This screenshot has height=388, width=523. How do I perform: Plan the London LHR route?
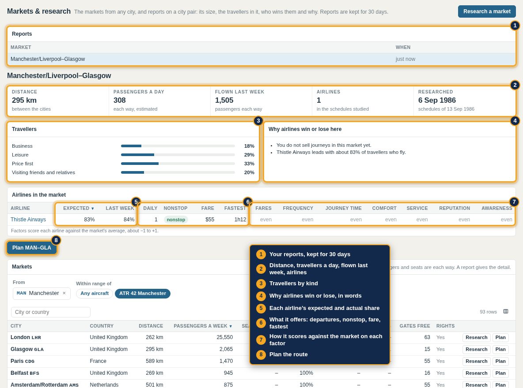(x=500, y=337)
